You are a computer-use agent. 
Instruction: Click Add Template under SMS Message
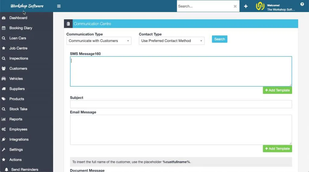point(277,90)
